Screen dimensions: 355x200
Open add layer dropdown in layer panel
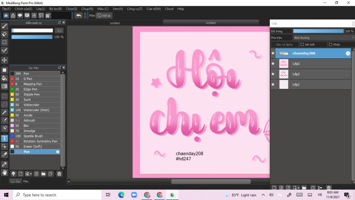[x=298, y=188]
